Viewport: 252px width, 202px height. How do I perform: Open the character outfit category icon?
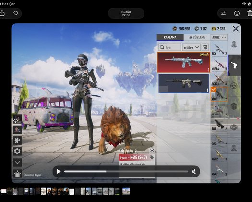coord(234,44)
